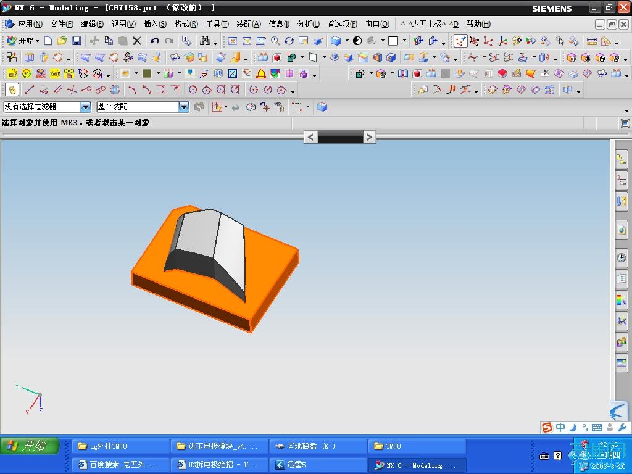Click the red cube icon in second toolbar row

[x=276, y=57]
